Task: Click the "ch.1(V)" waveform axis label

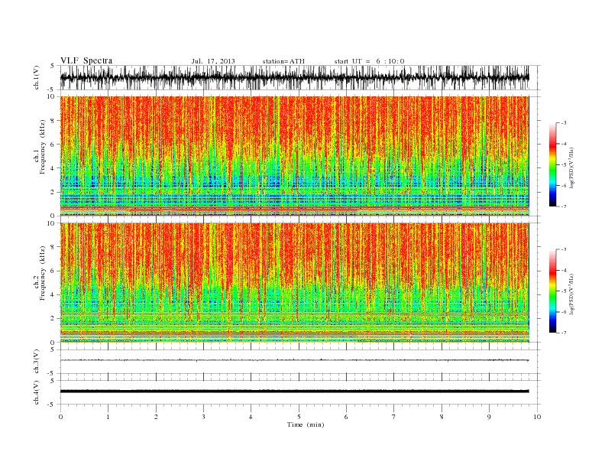Action: pos(37,77)
